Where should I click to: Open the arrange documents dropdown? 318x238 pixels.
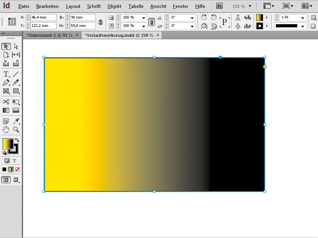coord(307,6)
